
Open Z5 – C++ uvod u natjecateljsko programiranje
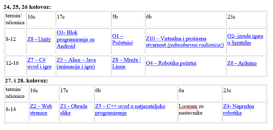[130, 110]
